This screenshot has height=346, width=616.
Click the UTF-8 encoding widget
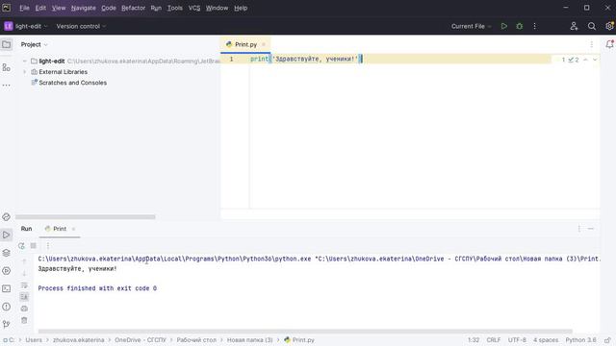coord(517,340)
